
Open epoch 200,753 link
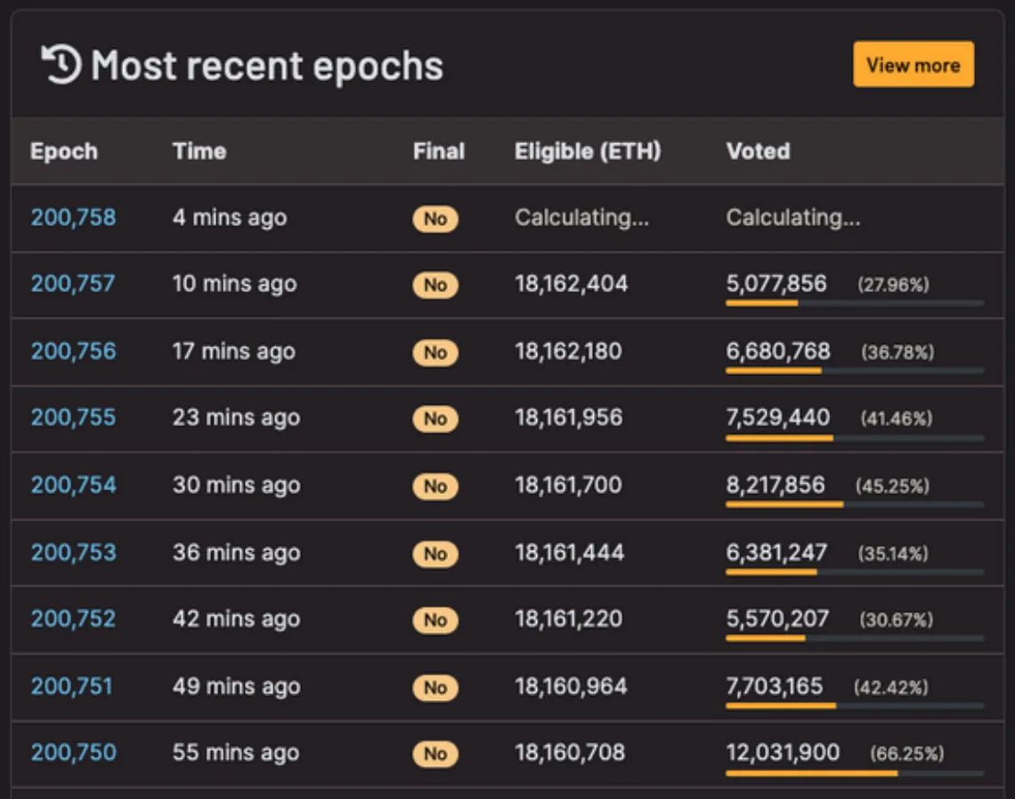pyautogui.click(x=74, y=553)
